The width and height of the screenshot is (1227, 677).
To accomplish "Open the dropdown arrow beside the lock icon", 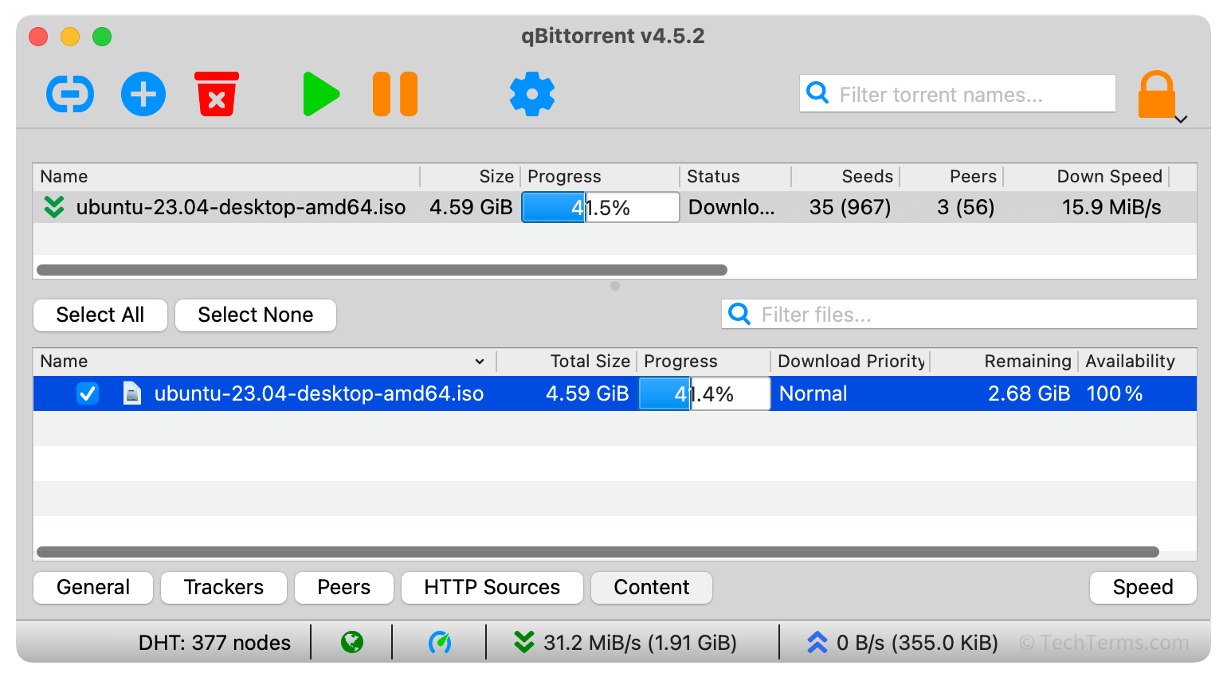I will point(1182,119).
